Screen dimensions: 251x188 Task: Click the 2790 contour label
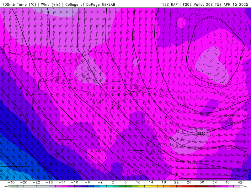(x=206, y=113)
